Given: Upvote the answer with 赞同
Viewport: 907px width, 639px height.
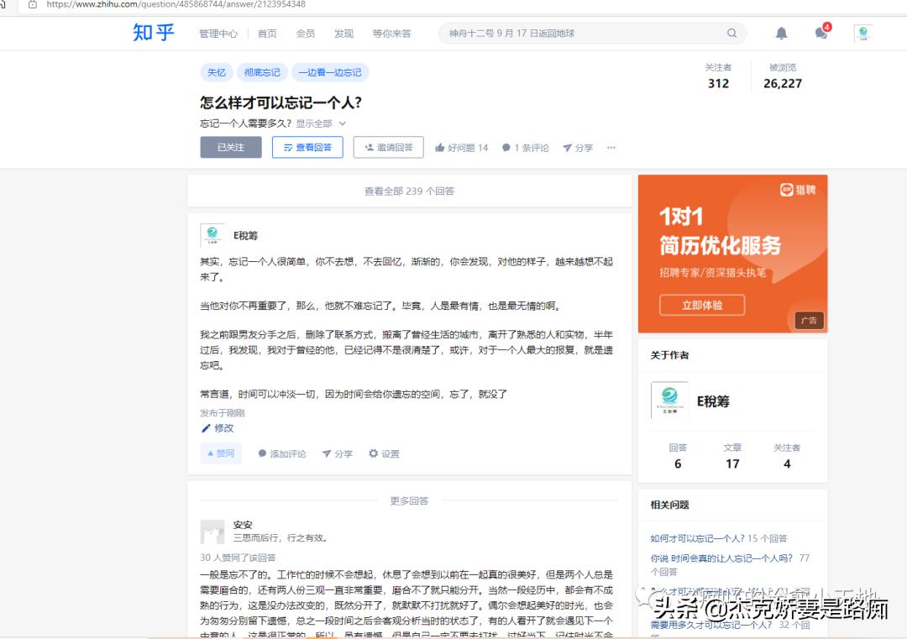Looking at the screenshot, I should tap(220, 453).
